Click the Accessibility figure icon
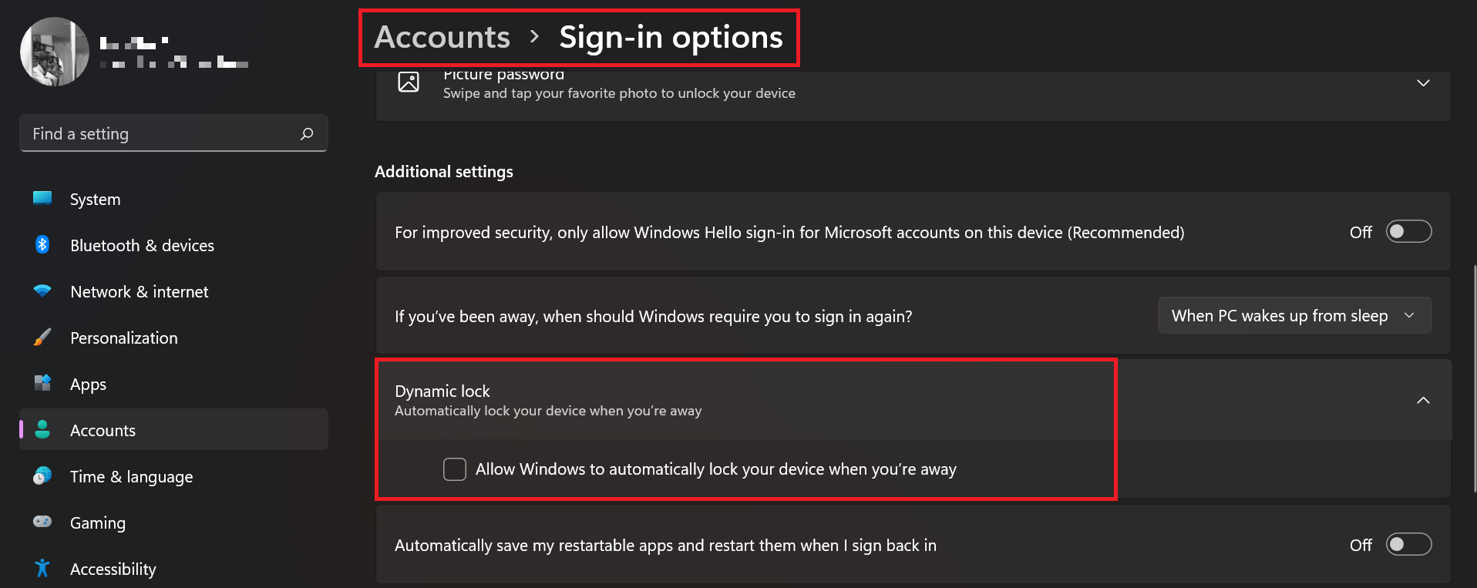 (42, 569)
